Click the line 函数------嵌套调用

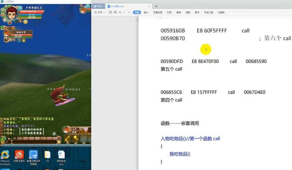[180, 123]
